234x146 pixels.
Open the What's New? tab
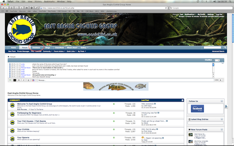(72, 48)
